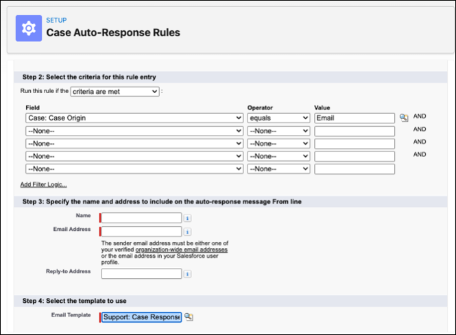
Task: Open the third row Field dropdown
Action: click(x=134, y=144)
